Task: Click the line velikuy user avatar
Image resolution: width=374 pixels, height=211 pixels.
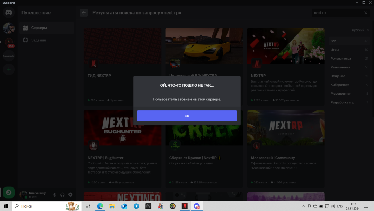Action: [x=24, y=195]
